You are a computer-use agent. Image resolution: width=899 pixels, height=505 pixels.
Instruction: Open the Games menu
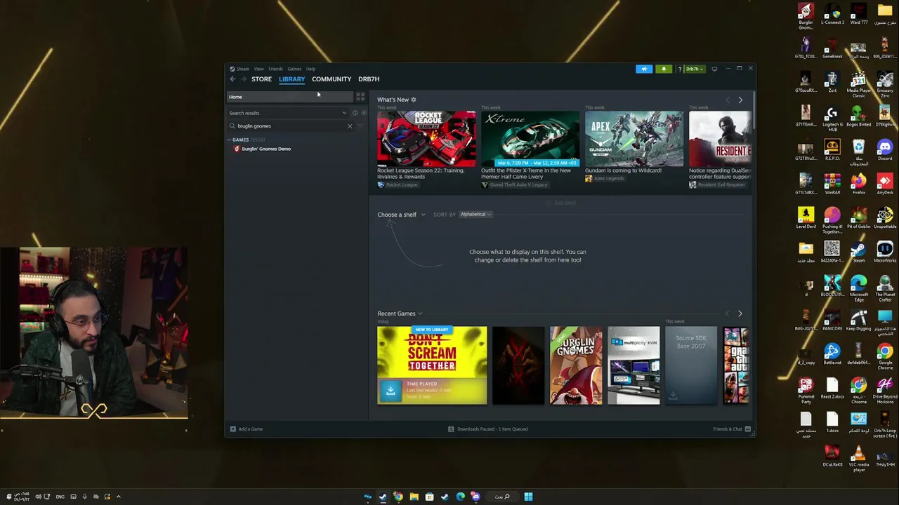[x=294, y=69]
